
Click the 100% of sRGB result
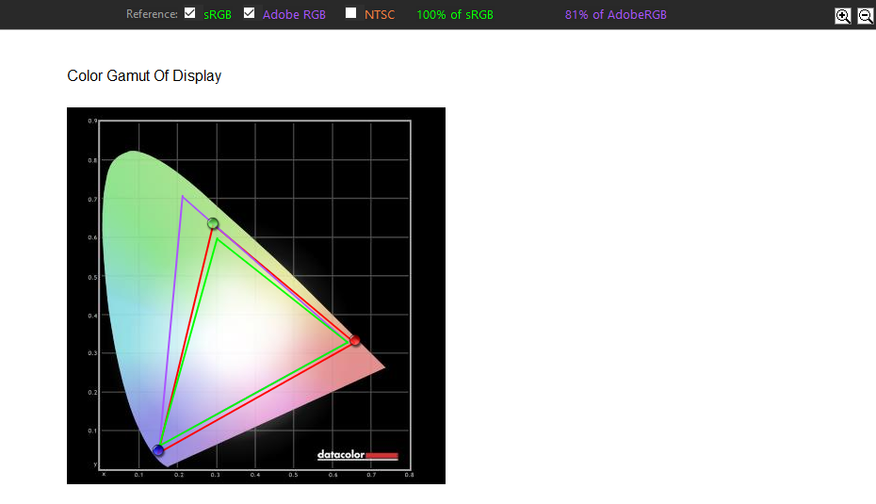coord(455,15)
